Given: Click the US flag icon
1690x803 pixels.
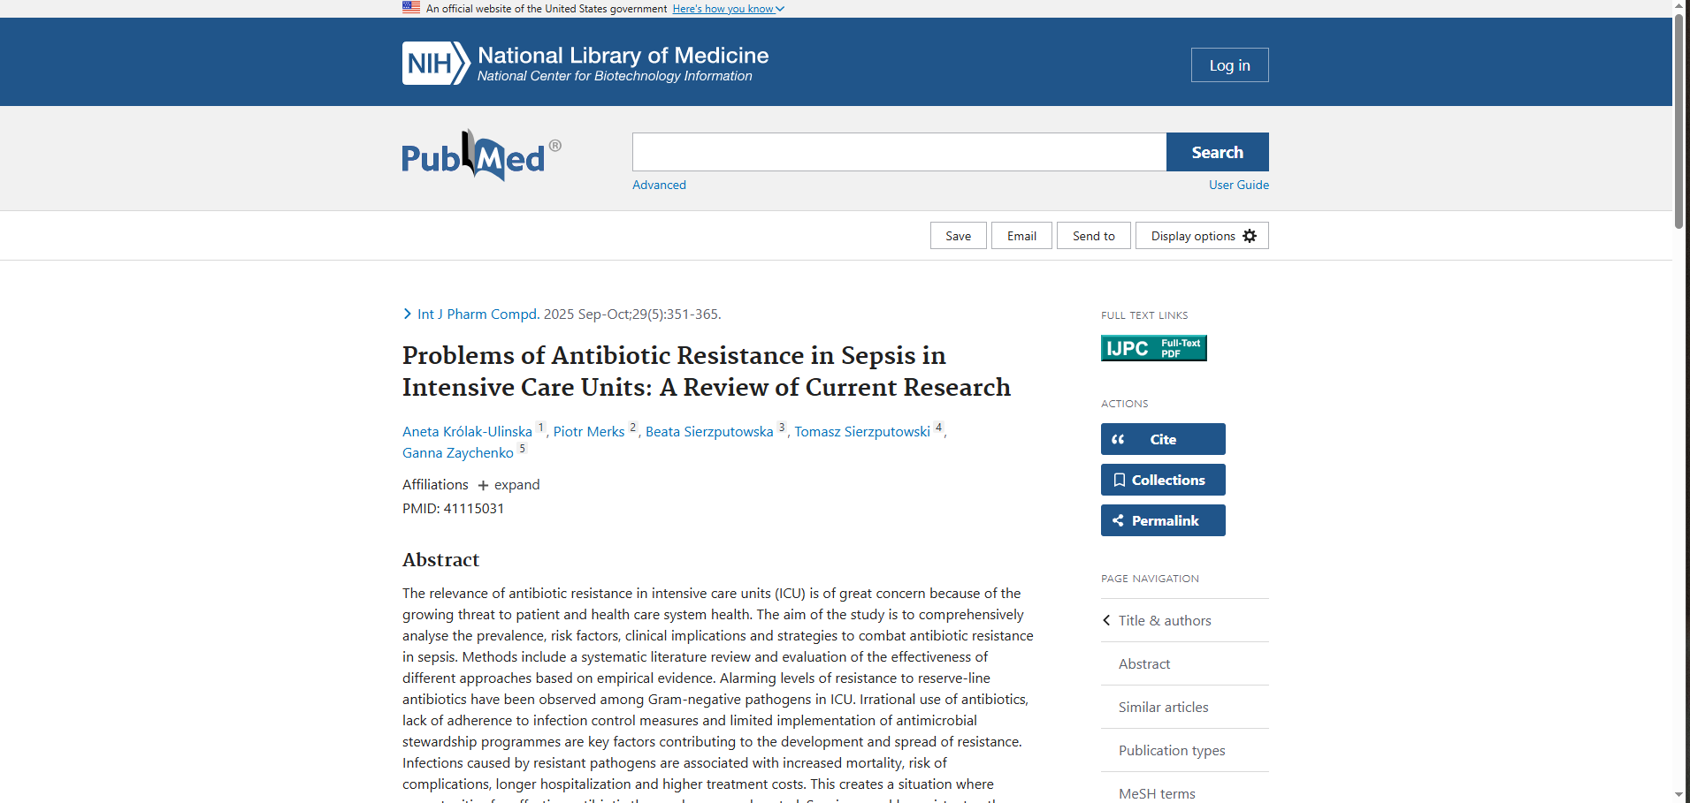Looking at the screenshot, I should (x=411, y=8).
